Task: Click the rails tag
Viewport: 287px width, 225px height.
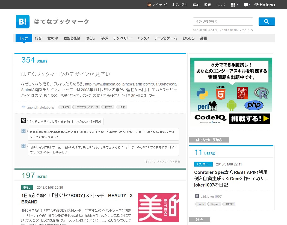Action: point(200,204)
